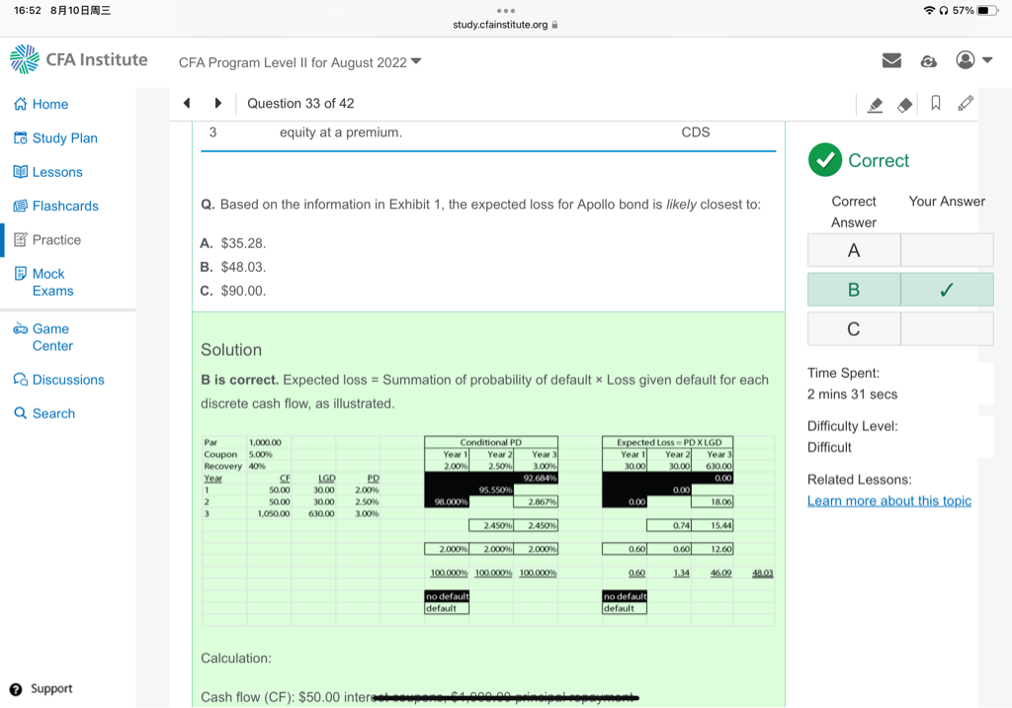Screen dimensions: 1012x708
Task: Go to the previous question arrow
Action: click(x=187, y=103)
